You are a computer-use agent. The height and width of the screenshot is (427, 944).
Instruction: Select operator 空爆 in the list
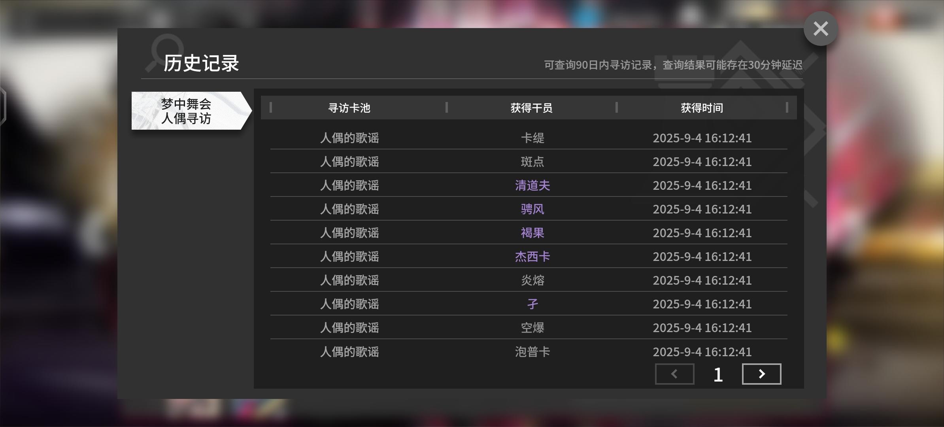click(532, 328)
